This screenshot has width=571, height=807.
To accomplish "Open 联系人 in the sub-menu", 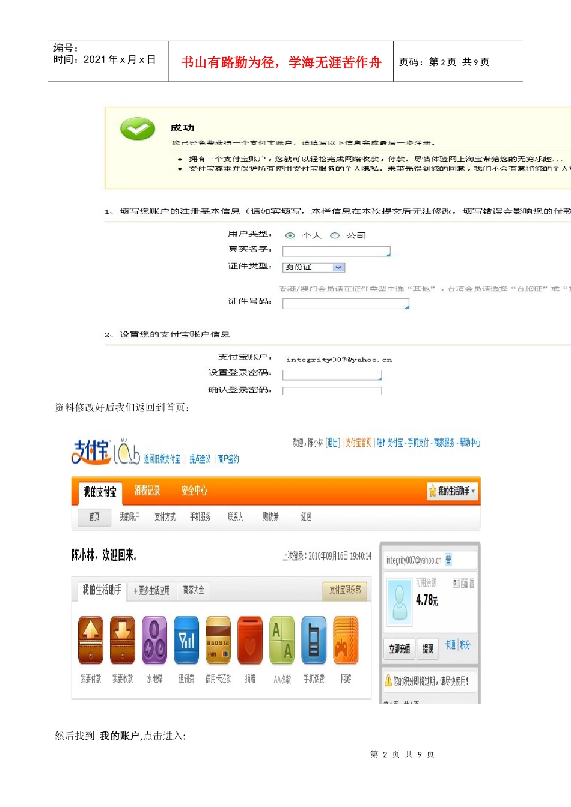I will coord(236,516).
